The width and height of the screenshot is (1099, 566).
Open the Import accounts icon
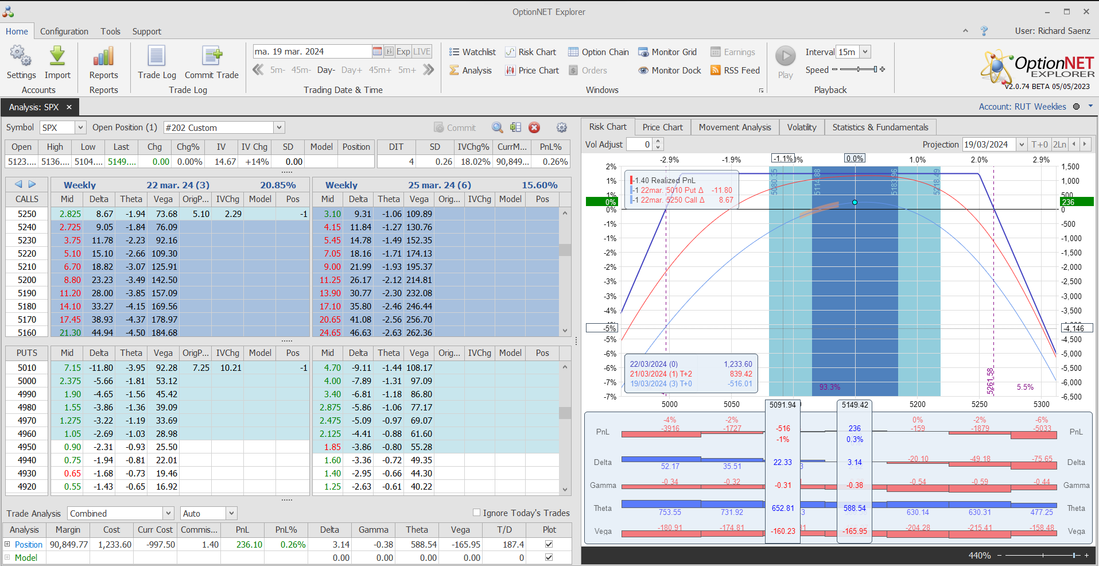(x=57, y=57)
